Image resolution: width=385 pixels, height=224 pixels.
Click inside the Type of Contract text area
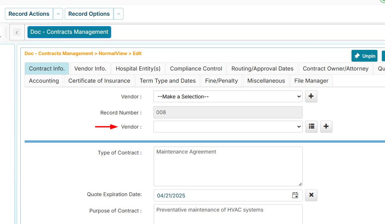click(x=228, y=166)
